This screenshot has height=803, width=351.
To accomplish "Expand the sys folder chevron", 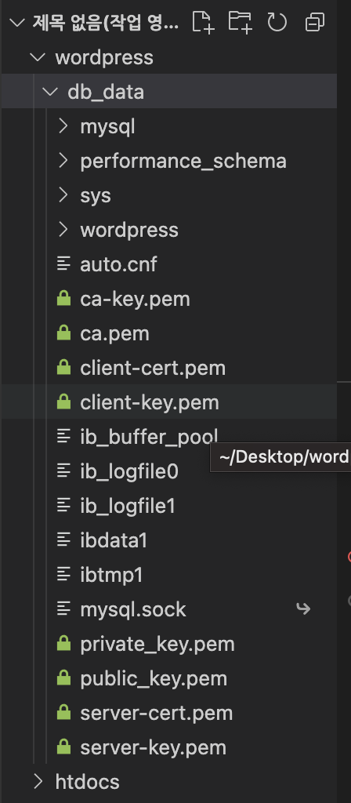I will (x=63, y=195).
